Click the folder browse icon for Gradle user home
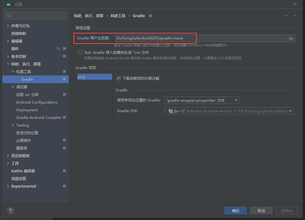 click(291, 38)
